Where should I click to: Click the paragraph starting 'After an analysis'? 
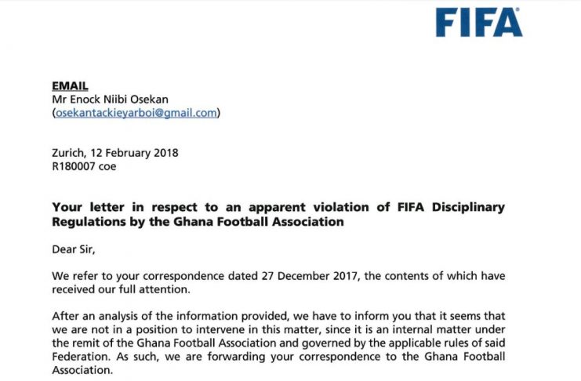(x=278, y=343)
